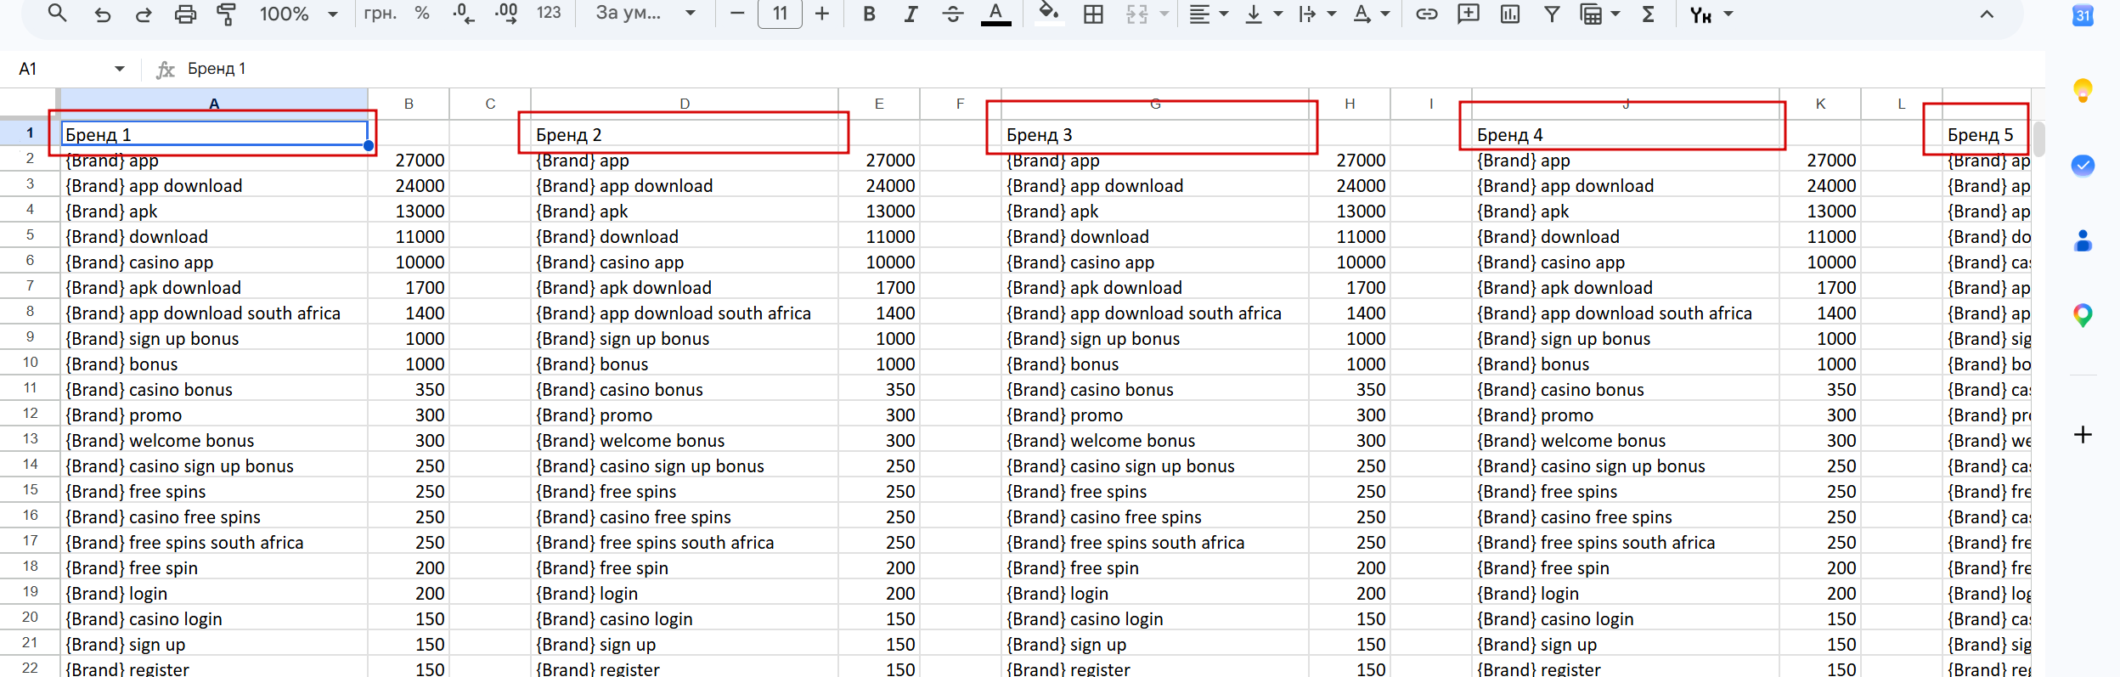Select cell D13 "{Brand} welcome bonus"

685,440
